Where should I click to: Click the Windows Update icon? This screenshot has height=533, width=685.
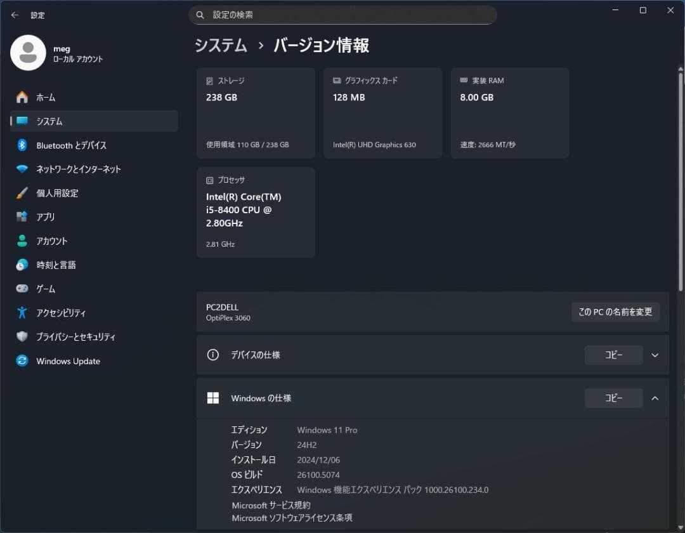(23, 361)
